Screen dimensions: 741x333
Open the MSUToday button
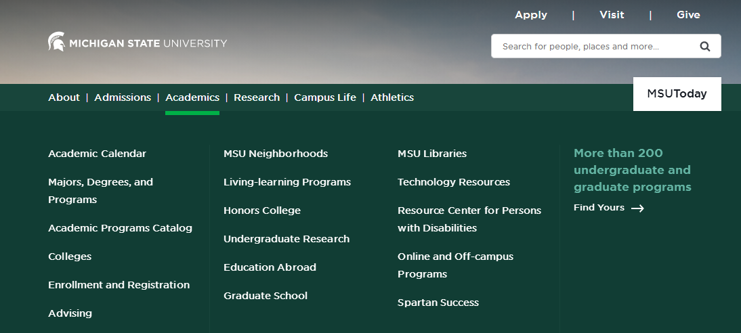(x=677, y=94)
